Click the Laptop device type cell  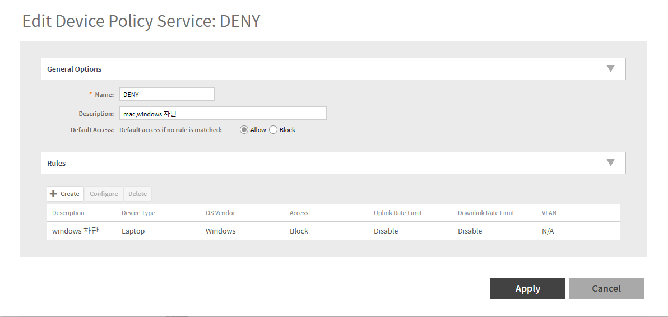point(133,231)
